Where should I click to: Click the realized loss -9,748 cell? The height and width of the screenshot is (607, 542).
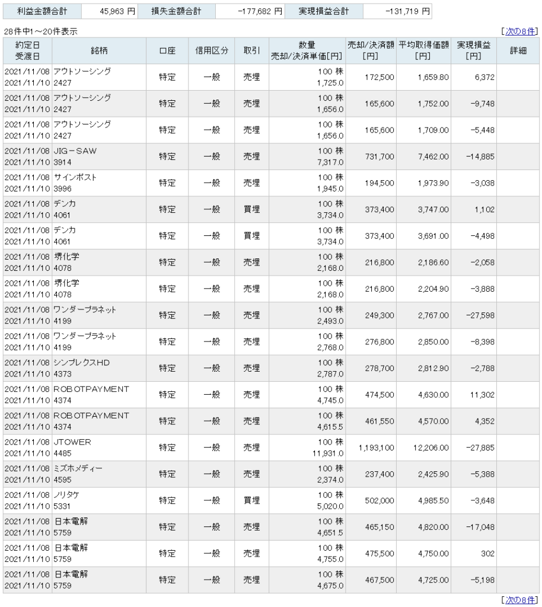[473, 104]
